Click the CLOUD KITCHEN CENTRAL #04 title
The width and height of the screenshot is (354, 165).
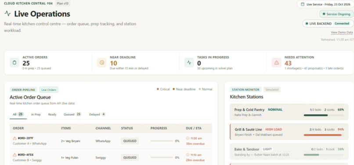click(28, 4)
